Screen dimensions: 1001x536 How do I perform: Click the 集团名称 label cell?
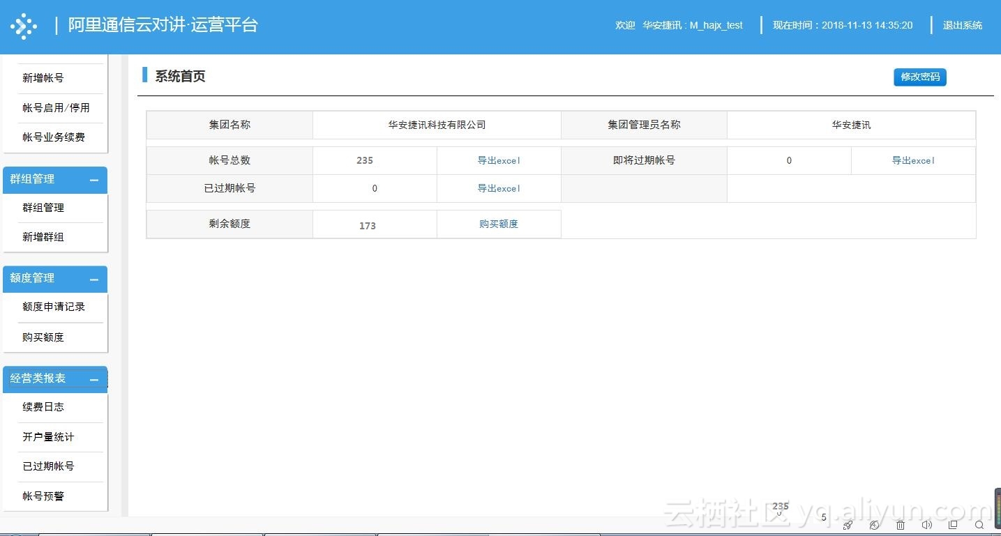[229, 125]
